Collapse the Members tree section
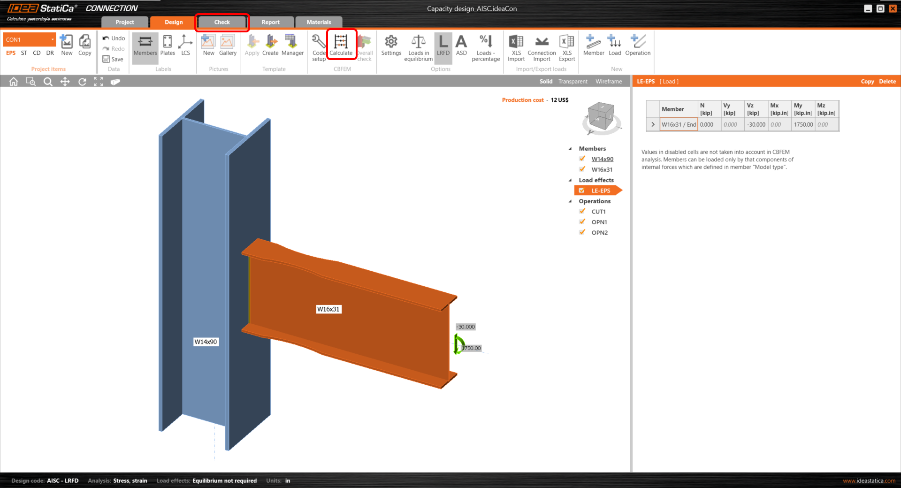This screenshot has height=488, width=901. tap(570, 149)
